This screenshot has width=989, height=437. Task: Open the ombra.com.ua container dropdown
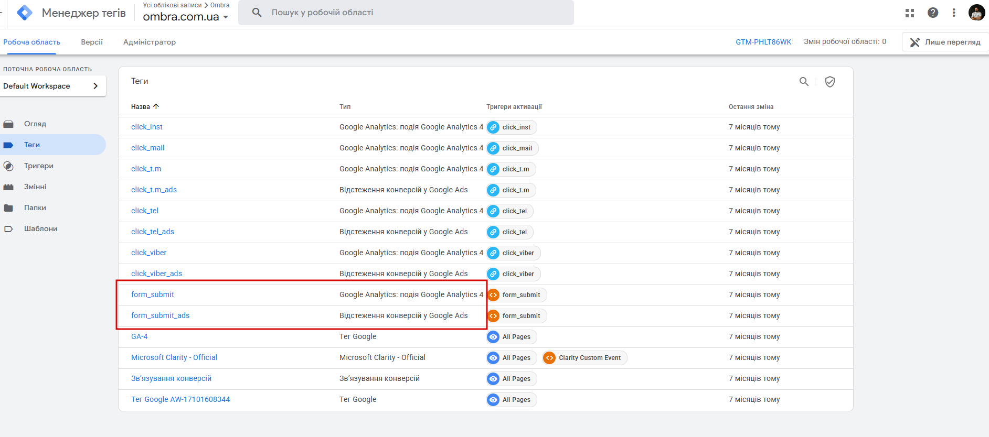(186, 17)
